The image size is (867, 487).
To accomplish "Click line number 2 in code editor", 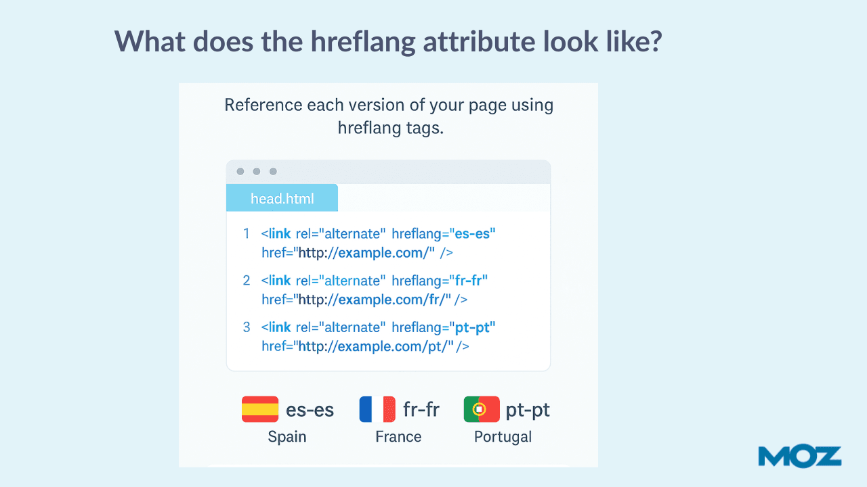I will point(247,280).
